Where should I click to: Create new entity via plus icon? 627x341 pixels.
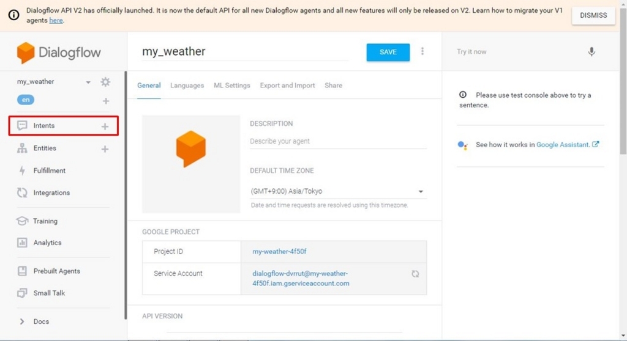coord(105,149)
